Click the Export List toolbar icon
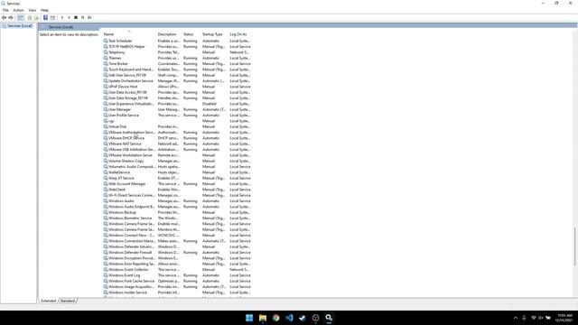578x325 pixels. [x=36, y=18]
